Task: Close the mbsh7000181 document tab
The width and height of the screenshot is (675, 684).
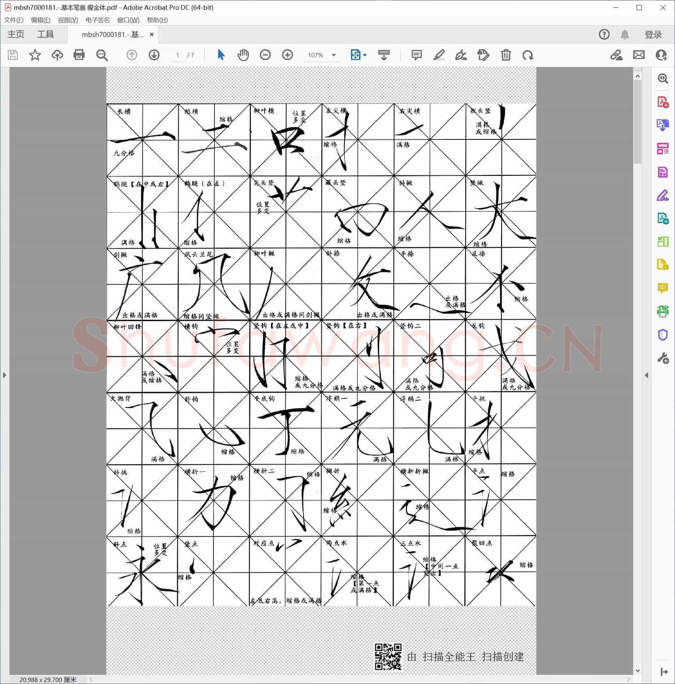Action: pos(152,34)
